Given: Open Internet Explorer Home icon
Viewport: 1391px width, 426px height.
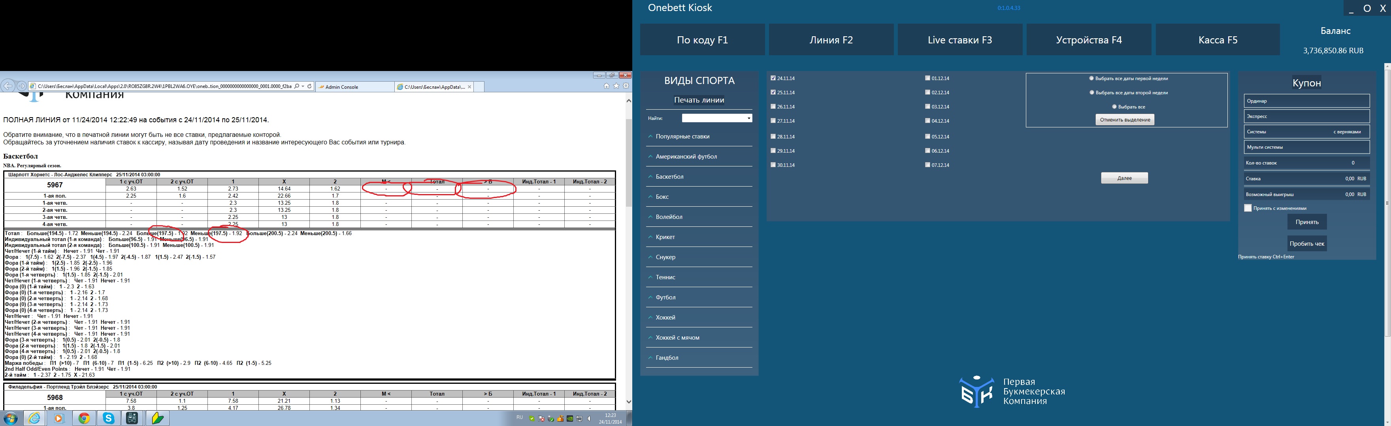Looking at the screenshot, I should coord(607,86).
